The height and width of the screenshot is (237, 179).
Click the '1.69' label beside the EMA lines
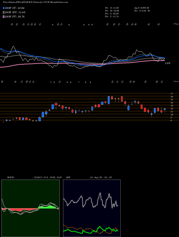pyautogui.click(x=168, y=63)
